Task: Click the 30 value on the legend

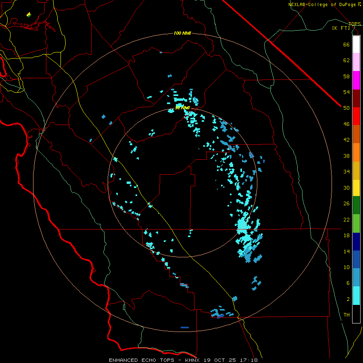Action: pyautogui.click(x=346, y=188)
